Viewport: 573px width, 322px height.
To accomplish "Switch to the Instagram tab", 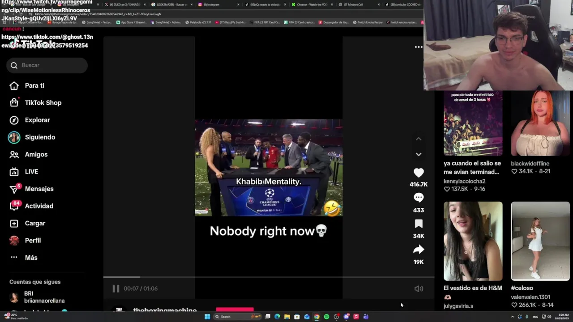I will 218,4.
